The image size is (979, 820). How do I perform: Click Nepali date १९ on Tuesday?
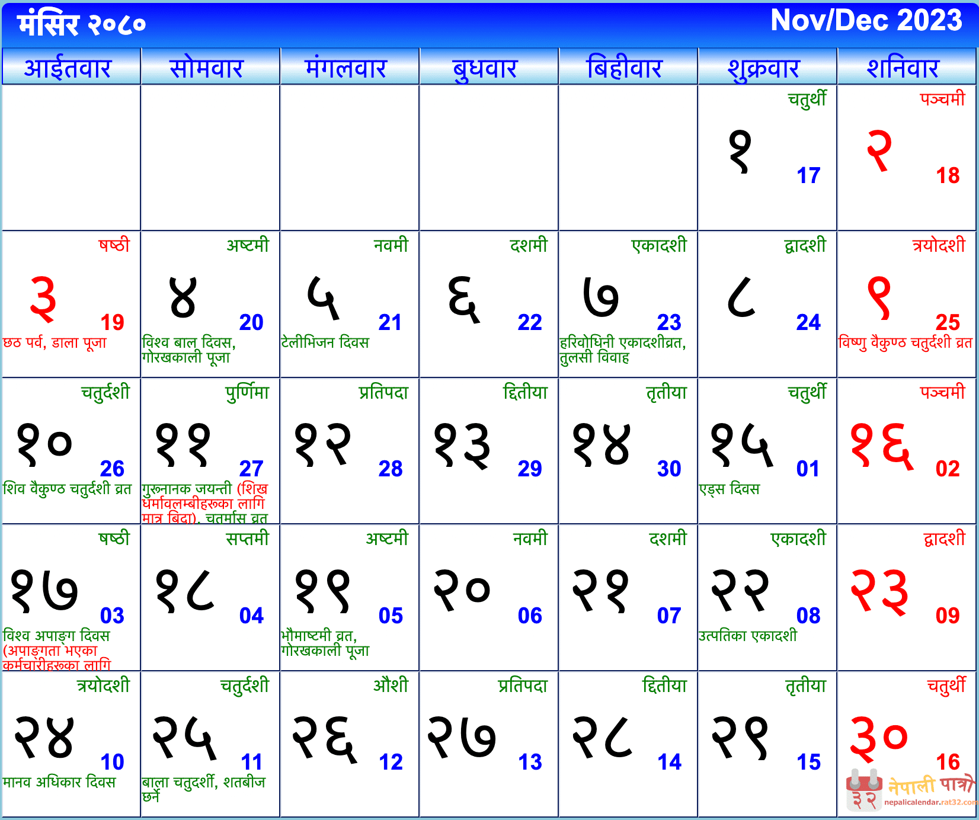click(323, 591)
